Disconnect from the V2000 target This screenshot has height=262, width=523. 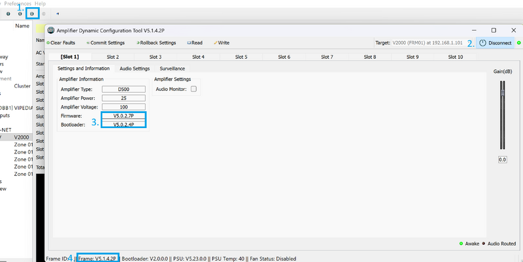[495, 42]
